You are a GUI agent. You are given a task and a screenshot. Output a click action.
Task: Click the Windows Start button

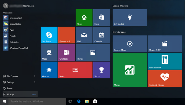tap(4, 101)
